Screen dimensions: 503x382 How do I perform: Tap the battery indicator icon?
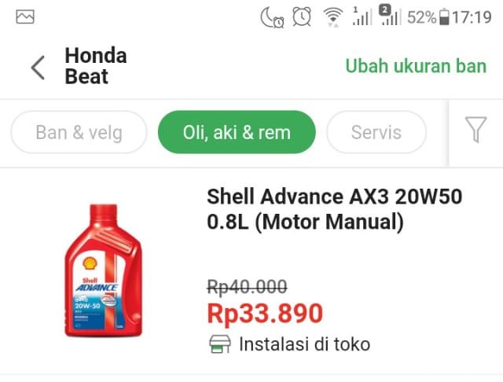click(x=444, y=17)
